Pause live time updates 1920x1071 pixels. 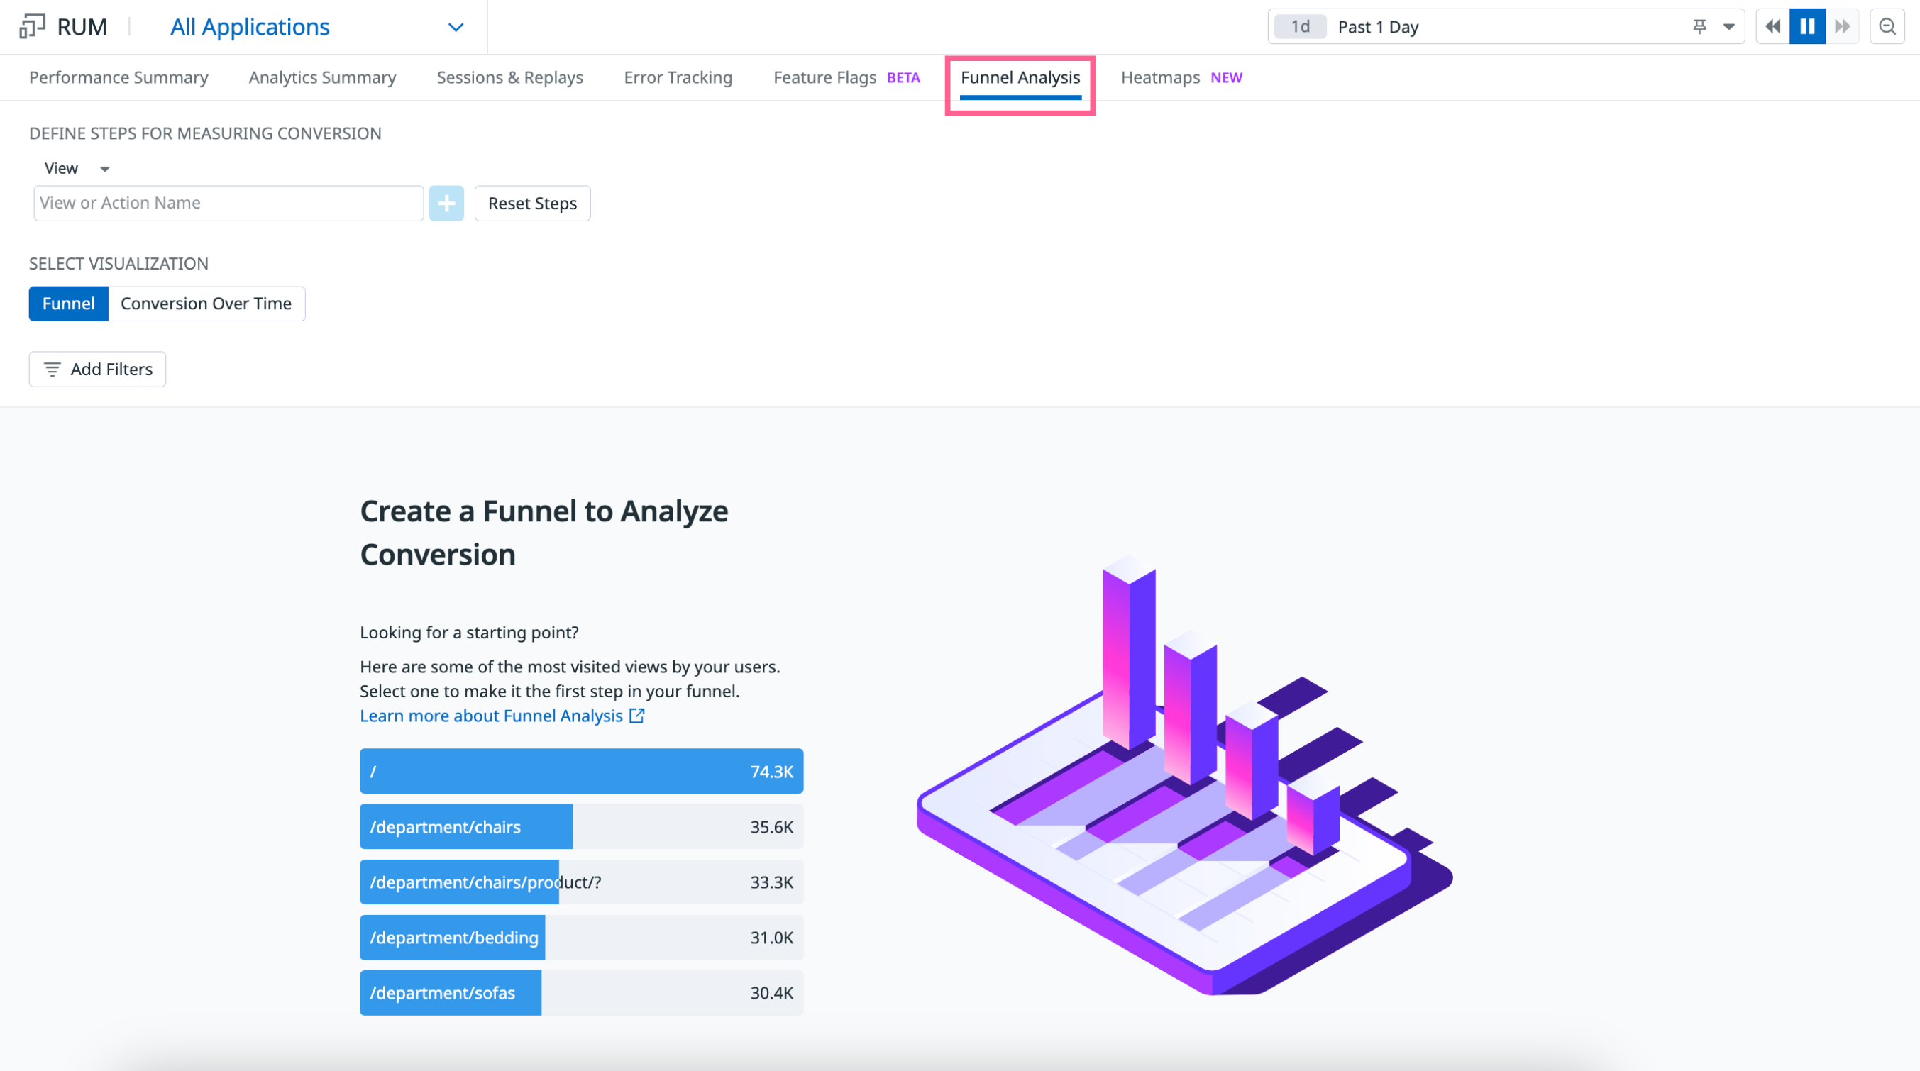point(1807,27)
